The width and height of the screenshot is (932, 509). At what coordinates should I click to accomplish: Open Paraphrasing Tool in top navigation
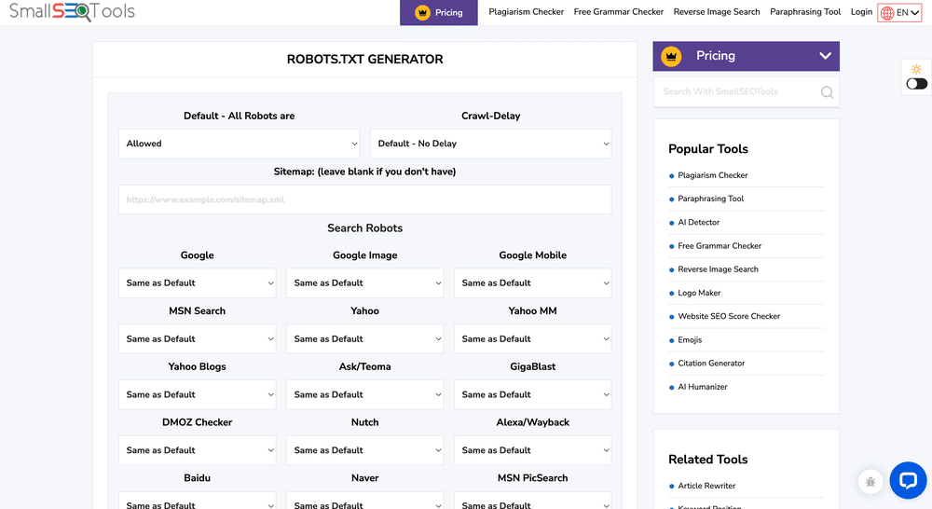pos(805,12)
